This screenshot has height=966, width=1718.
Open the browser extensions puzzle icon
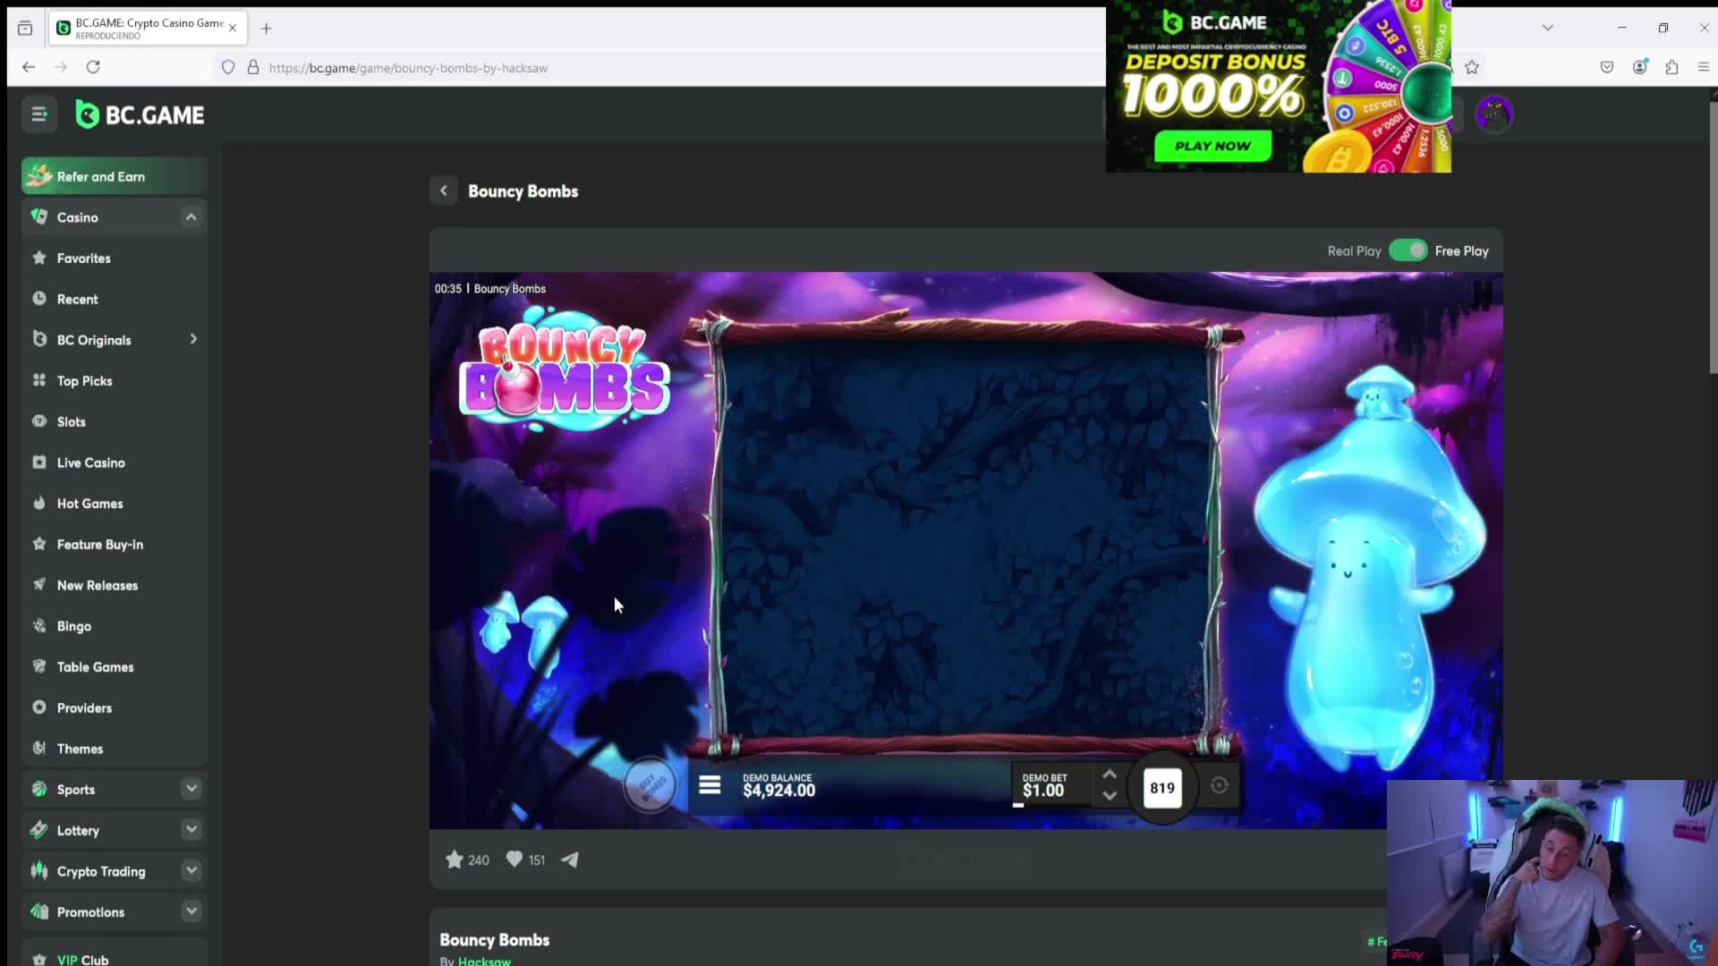[1671, 67]
